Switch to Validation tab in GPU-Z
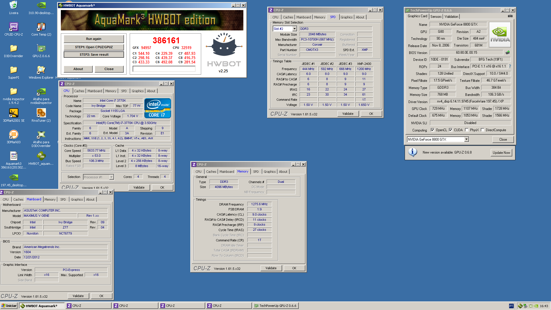The height and width of the screenshot is (310, 551). click(451, 17)
